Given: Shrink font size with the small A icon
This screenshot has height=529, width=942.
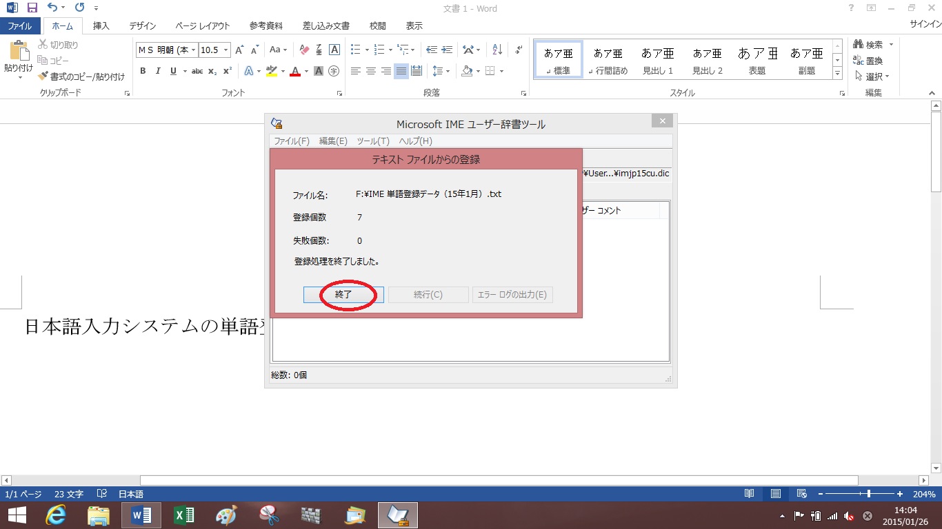Looking at the screenshot, I should click(254, 50).
